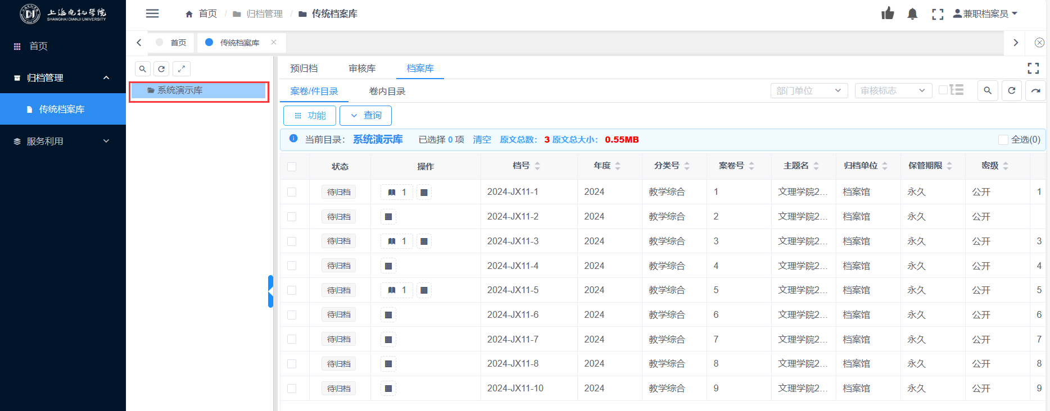This screenshot has width=1050, height=411.
Task: Expand the tree panel with arrows icon
Action: [x=181, y=68]
